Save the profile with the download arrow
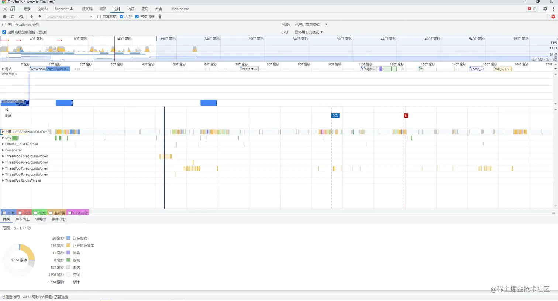This screenshot has width=558, height=301. [x=40, y=17]
